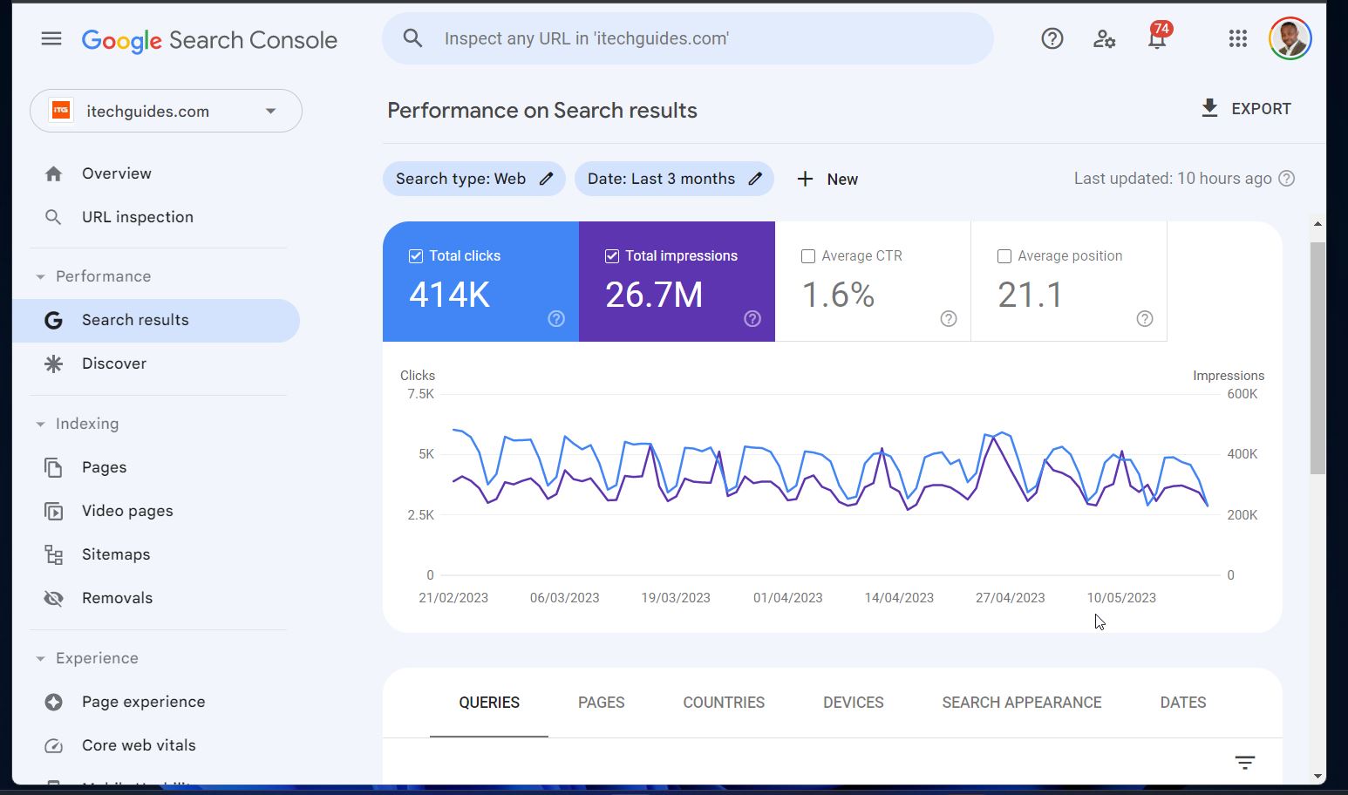This screenshot has height=795, width=1348.
Task: Open the Date: Last 3 months filter
Action: (673, 179)
